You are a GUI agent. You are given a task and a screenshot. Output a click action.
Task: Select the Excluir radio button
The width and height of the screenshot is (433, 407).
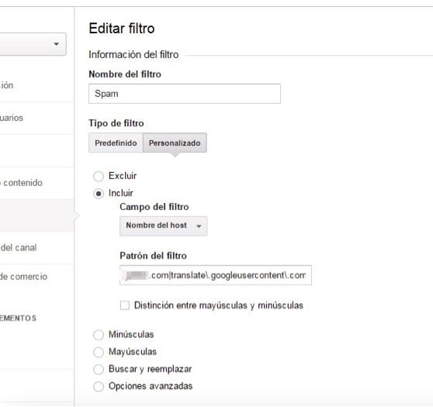[x=99, y=176]
